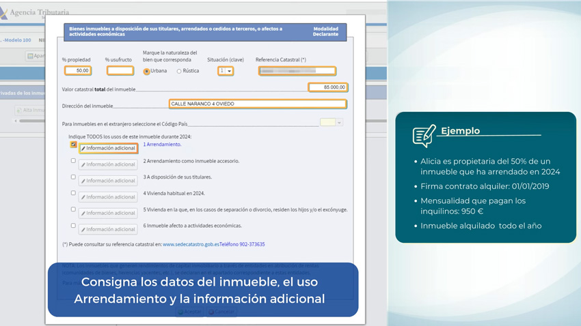Image resolution: width=581 pixels, height=326 pixels.
Task: Check the A disposición de sus titulares box
Action: pos(73,177)
